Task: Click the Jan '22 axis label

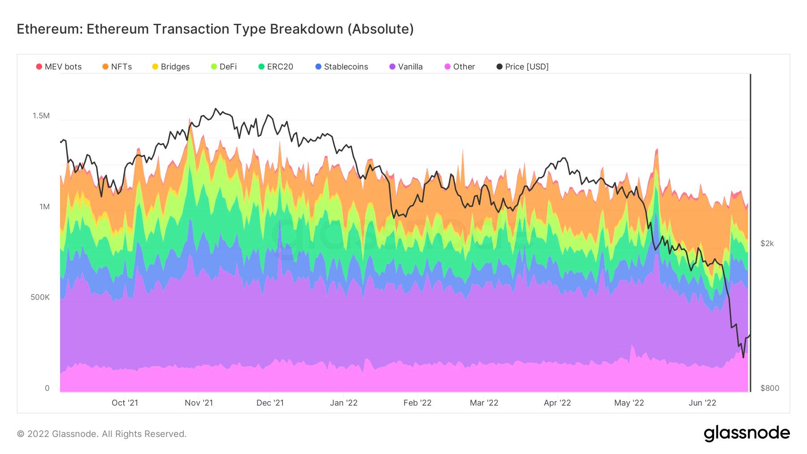Action: point(344,403)
